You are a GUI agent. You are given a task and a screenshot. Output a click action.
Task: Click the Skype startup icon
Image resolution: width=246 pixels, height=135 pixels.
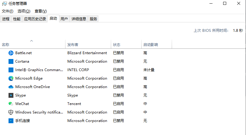point(11,95)
